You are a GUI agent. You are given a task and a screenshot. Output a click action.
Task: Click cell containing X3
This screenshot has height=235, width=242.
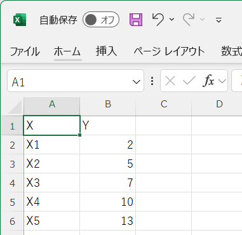(x=51, y=183)
